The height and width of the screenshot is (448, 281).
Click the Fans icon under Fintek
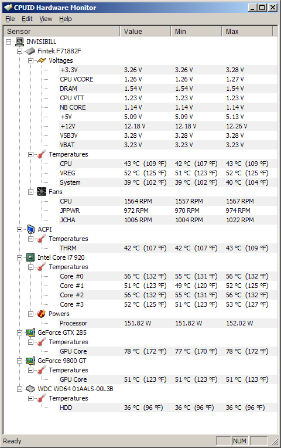click(42, 192)
